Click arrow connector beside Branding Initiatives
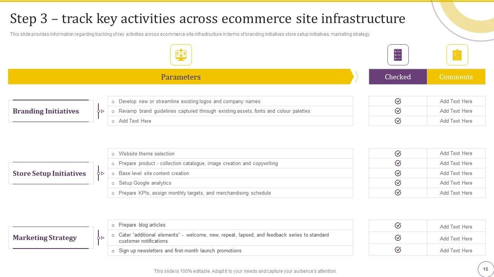 (100, 111)
